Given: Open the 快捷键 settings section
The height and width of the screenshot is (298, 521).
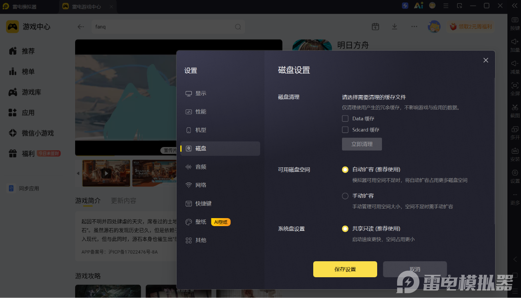Looking at the screenshot, I should (x=220, y=203).
